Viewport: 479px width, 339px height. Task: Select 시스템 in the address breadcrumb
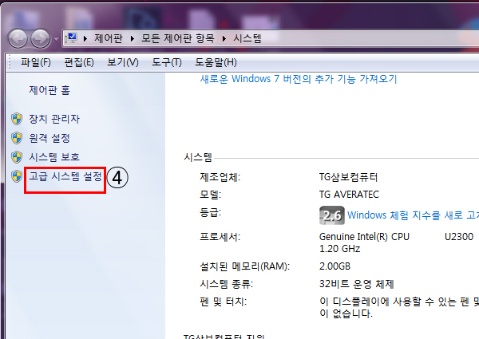[247, 38]
